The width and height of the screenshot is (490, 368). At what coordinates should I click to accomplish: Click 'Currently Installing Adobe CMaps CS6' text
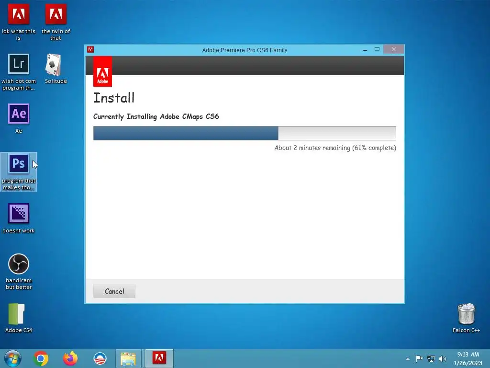tap(156, 117)
